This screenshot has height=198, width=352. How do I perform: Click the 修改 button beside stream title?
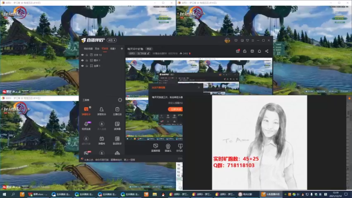(x=149, y=49)
